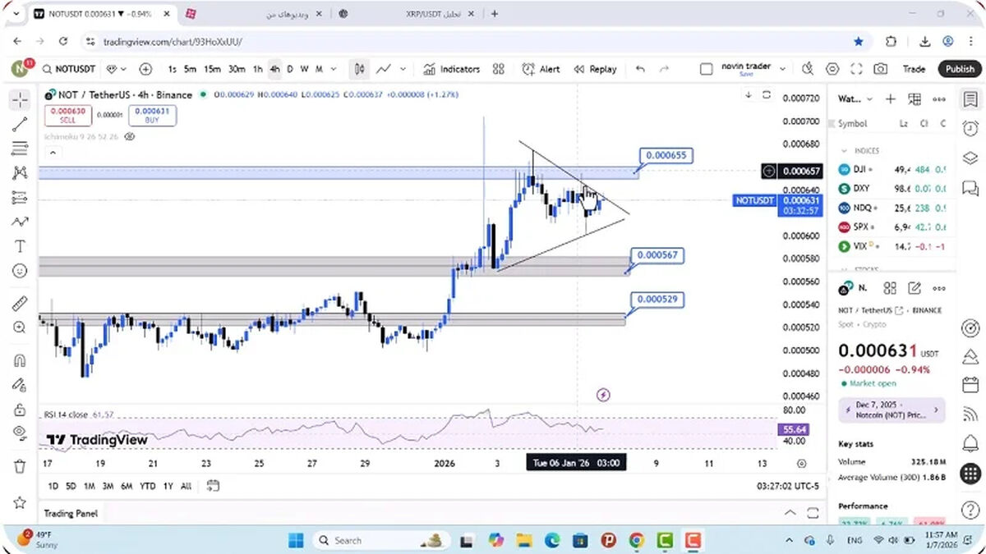The image size is (986, 554).
Task: Switch to the 1s interval
Action: point(172,69)
